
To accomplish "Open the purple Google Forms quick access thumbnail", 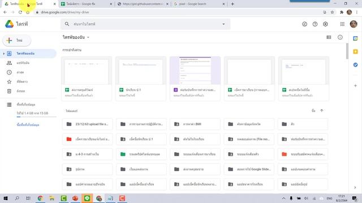I will coord(195,70).
